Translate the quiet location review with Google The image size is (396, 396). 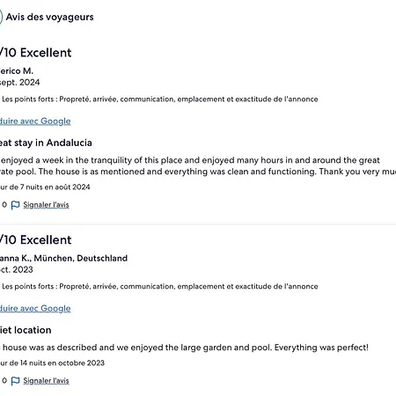tap(35, 308)
